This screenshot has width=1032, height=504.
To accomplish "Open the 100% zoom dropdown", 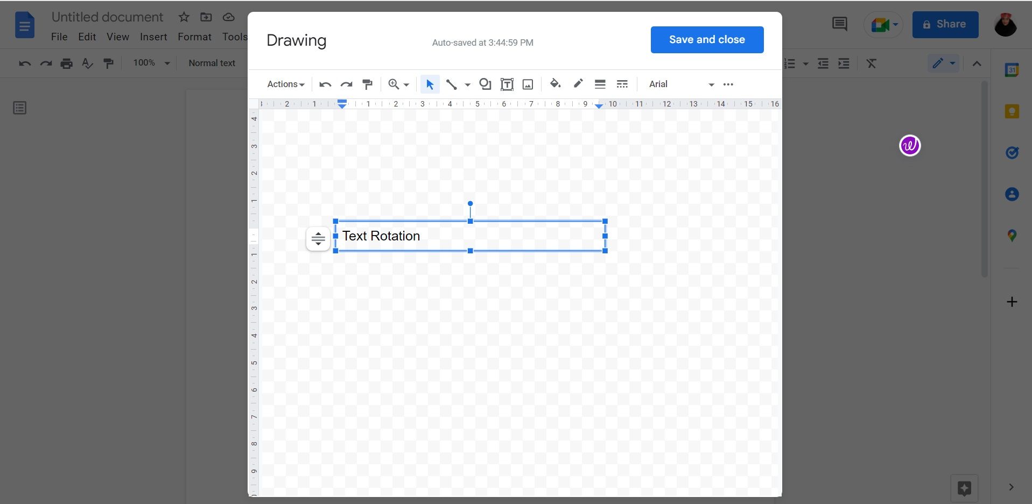I will pyautogui.click(x=151, y=63).
